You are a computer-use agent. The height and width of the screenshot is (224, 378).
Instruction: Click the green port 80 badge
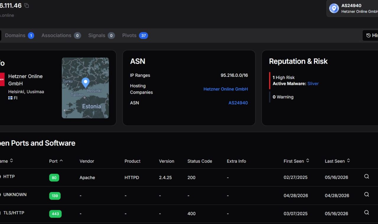pos(54,177)
